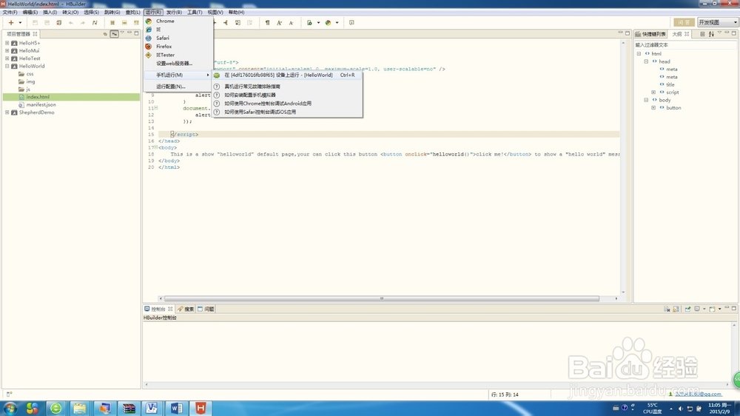Switch to 控制台 console tab
740x416 pixels.
pyautogui.click(x=158, y=309)
